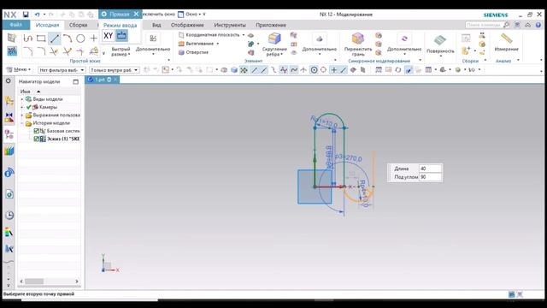The height and width of the screenshot is (308, 547).
Task: Close the 1.prt document tab
Action: point(115,80)
